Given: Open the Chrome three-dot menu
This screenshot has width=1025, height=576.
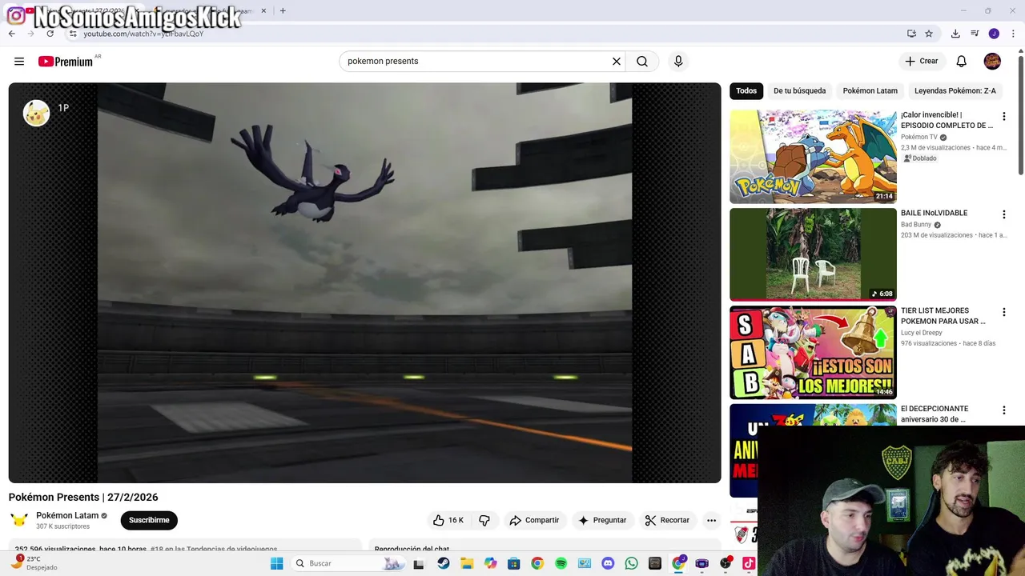Looking at the screenshot, I should point(1013,34).
